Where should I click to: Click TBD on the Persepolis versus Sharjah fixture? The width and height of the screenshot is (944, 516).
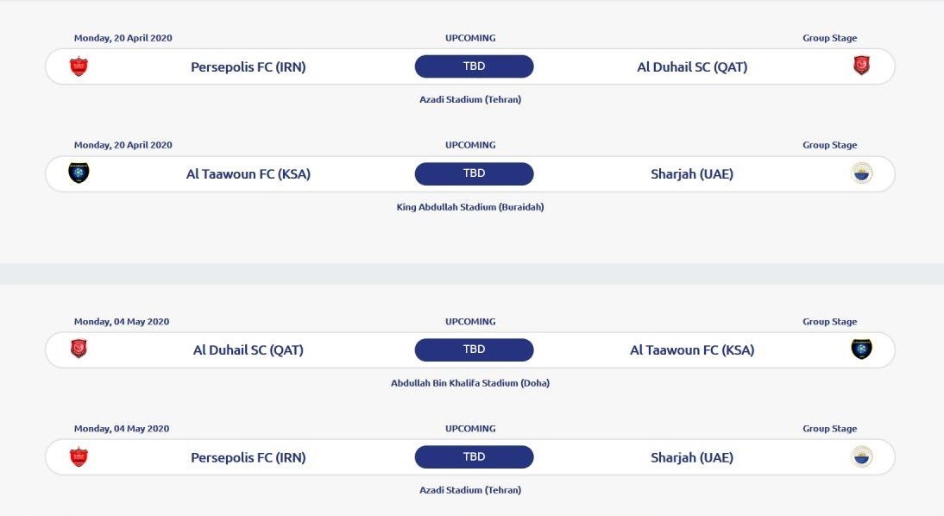[x=474, y=456]
